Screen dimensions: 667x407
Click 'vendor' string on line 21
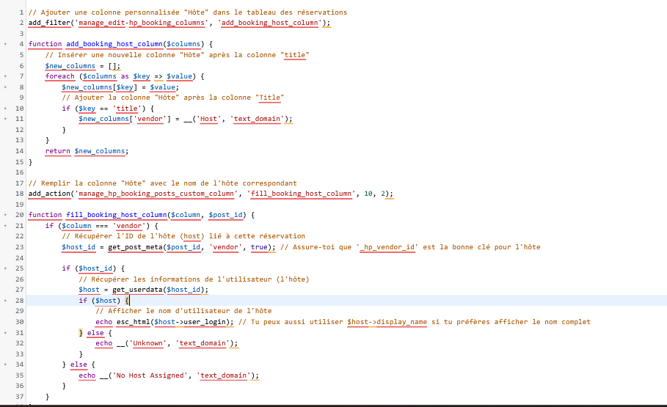129,226
